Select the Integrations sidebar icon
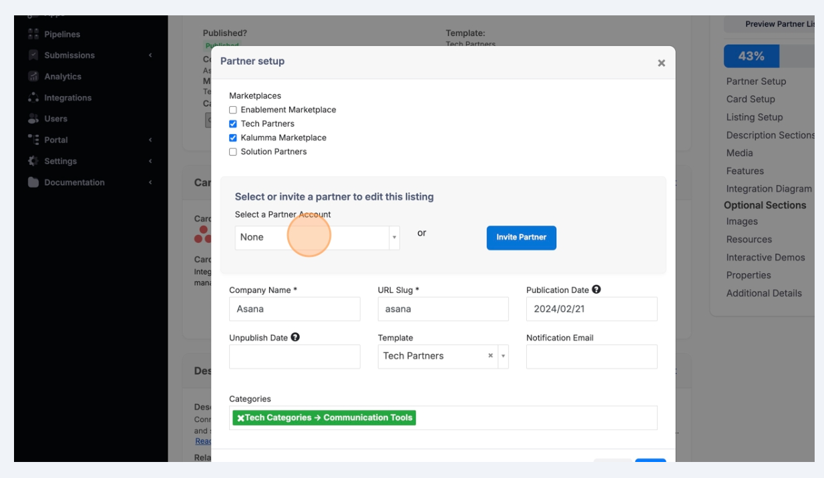The image size is (824, 478). (33, 97)
